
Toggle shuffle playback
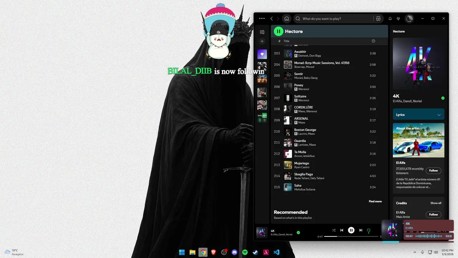[x=333, y=230]
